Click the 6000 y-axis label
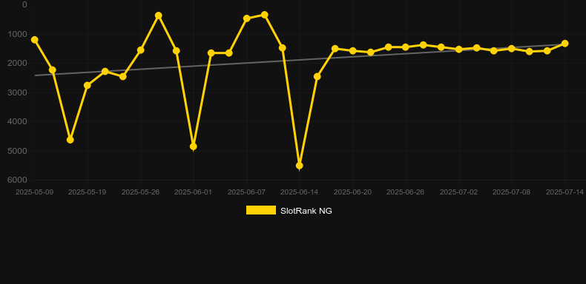 [18, 180]
